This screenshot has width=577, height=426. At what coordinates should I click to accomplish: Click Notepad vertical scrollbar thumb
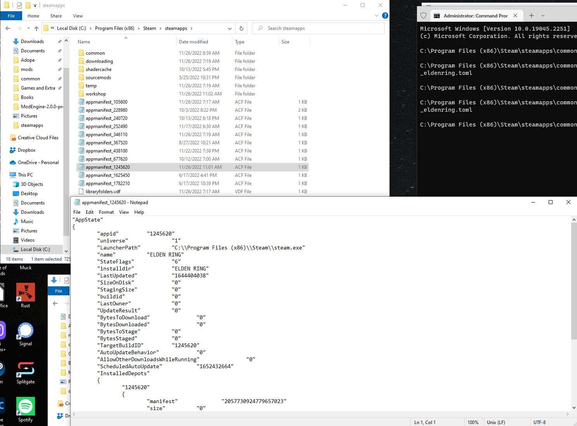point(574,281)
